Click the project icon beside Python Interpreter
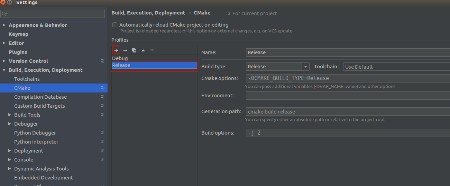450x186 pixels. [x=102, y=142]
